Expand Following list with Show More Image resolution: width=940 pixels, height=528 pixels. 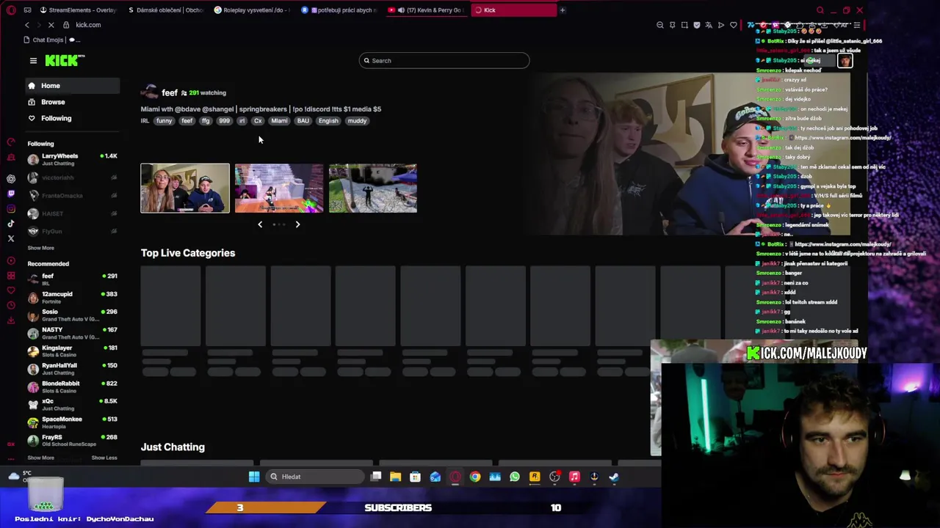tap(41, 248)
